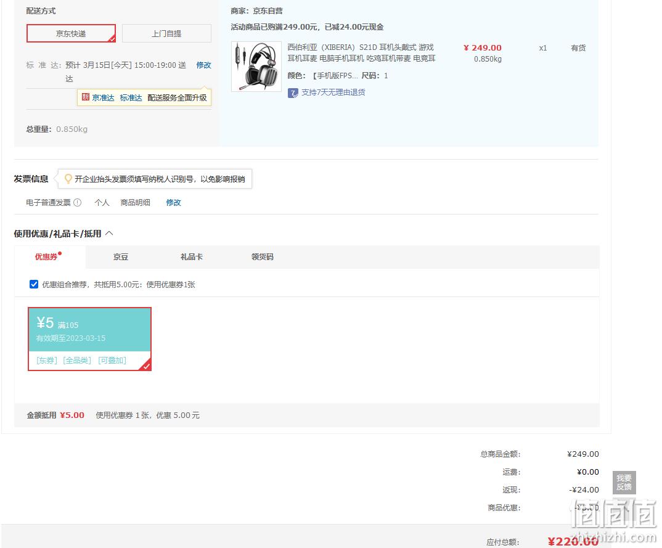Click the 有货 stock status text
Image resolution: width=662 pixels, height=548 pixels.
(578, 48)
